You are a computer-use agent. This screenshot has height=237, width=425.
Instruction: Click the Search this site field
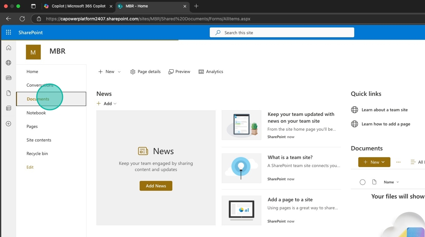coord(282,33)
